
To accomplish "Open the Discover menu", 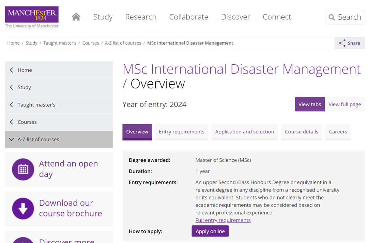I will [x=236, y=17].
